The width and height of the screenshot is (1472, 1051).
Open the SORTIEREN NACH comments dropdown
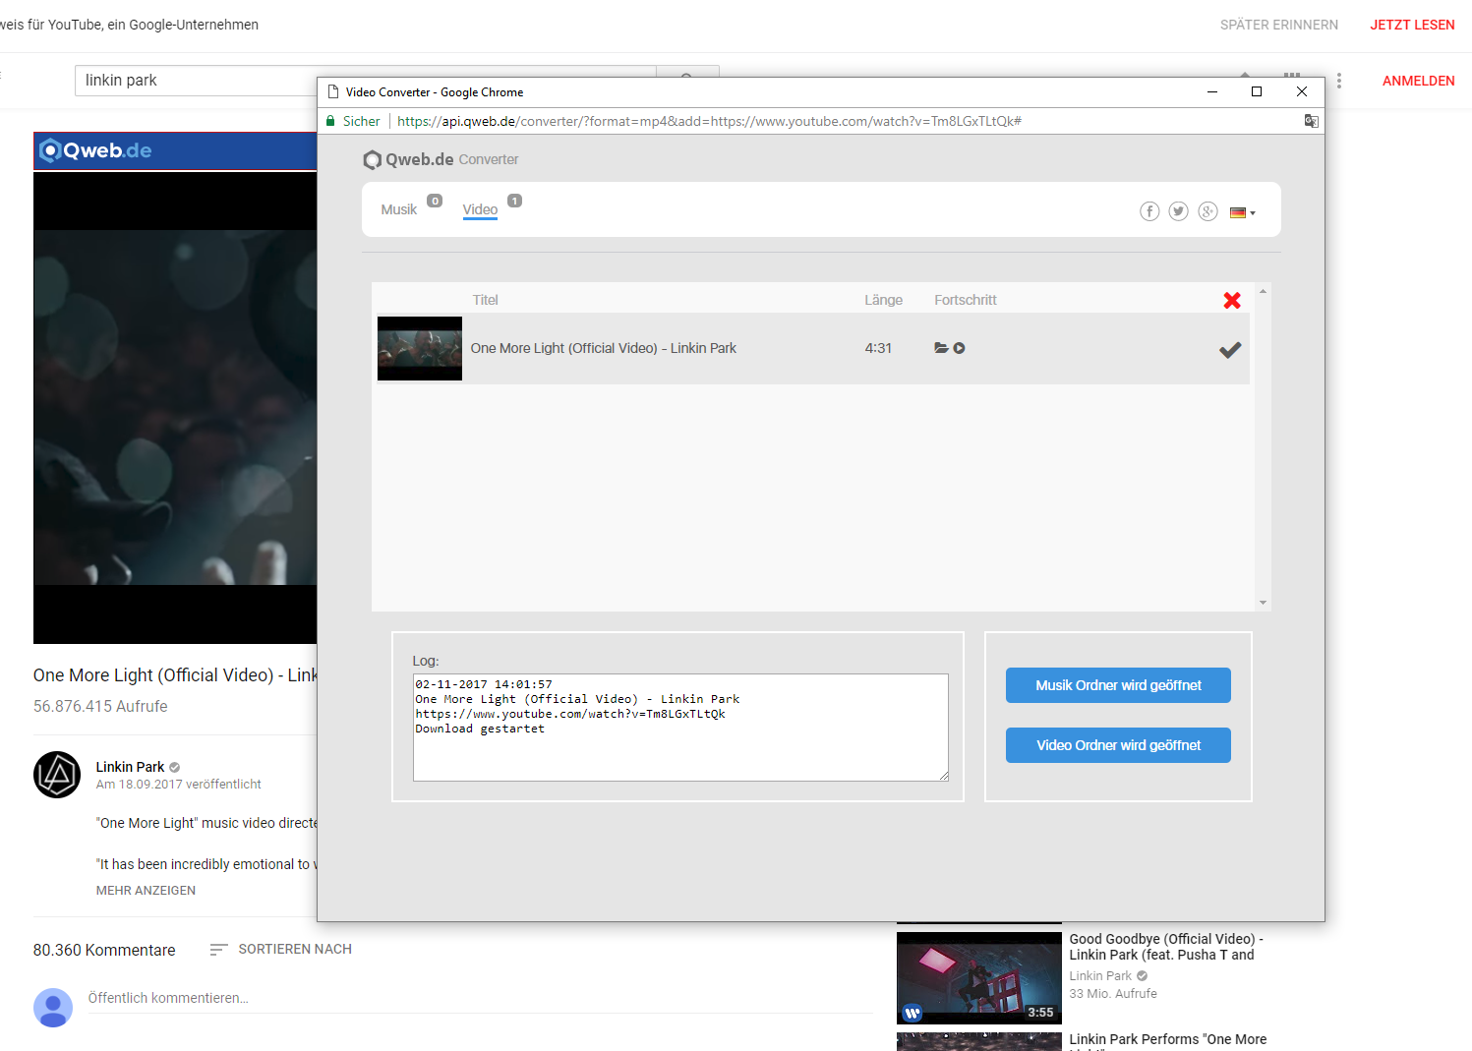coord(281,949)
